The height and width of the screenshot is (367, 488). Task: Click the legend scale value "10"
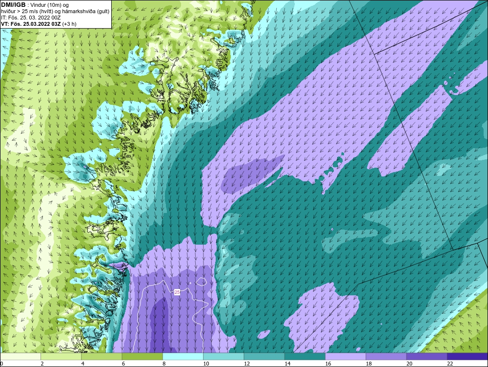[x=206, y=364]
